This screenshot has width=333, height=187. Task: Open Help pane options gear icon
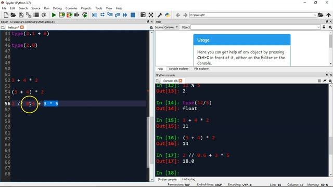[330, 27]
